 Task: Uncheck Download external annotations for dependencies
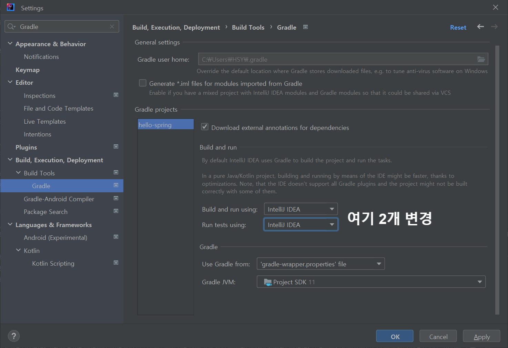click(x=205, y=127)
